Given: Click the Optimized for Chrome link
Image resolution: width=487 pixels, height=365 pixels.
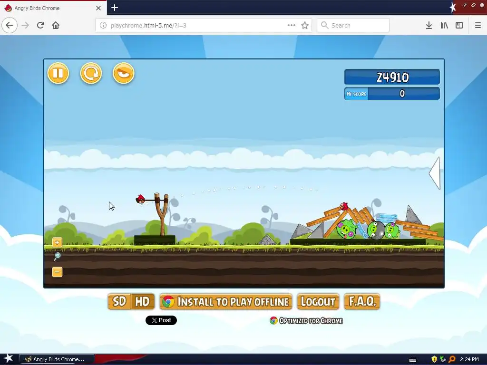Looking at the screenshot, I should coord(306,321).
